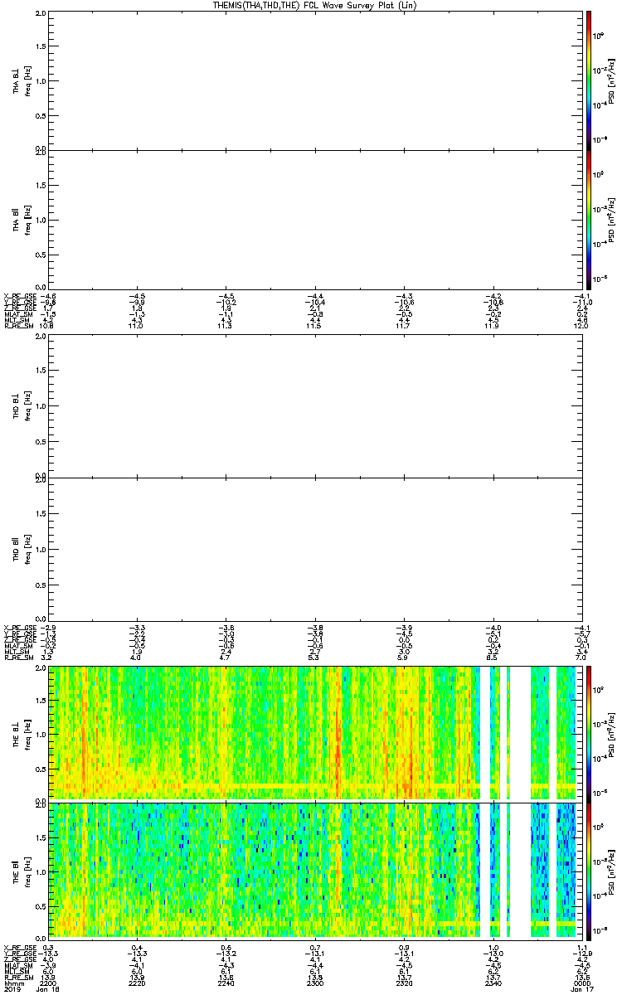Click the THE B-parallel freq [Hz] axis label
Viewport: 622px width, 995px height.
(x=27, y=871)
